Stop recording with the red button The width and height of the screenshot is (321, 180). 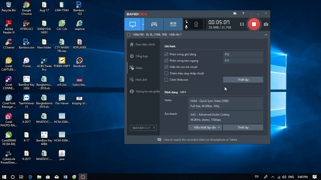tap(254, 24)
